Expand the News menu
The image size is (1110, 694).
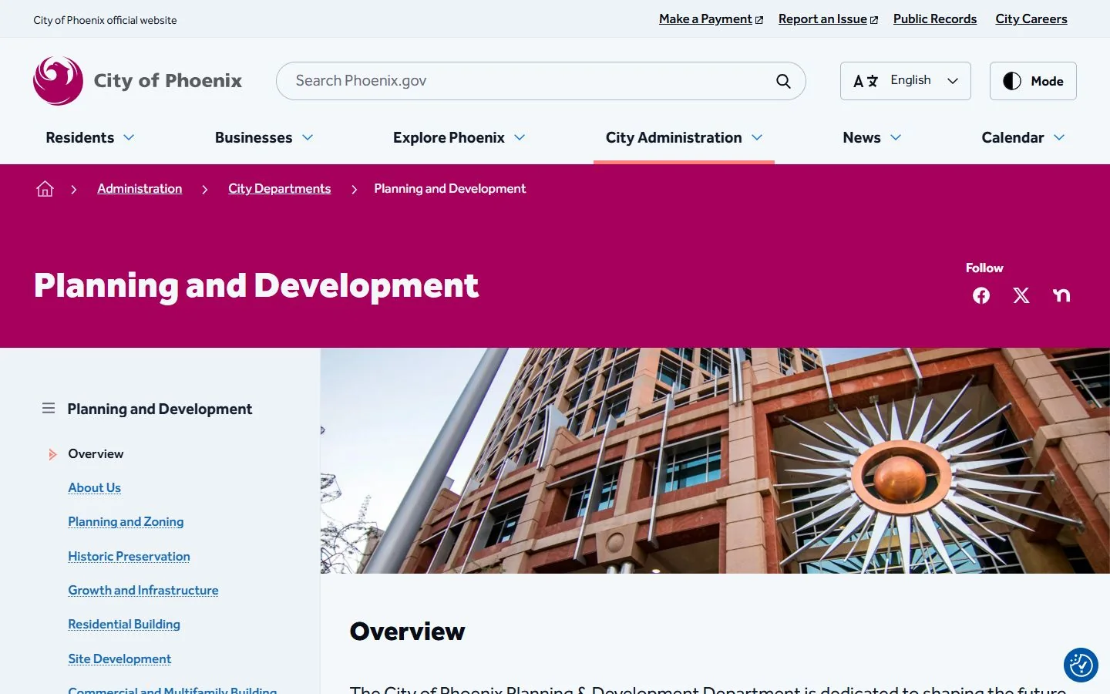click(x=872, y=138)
